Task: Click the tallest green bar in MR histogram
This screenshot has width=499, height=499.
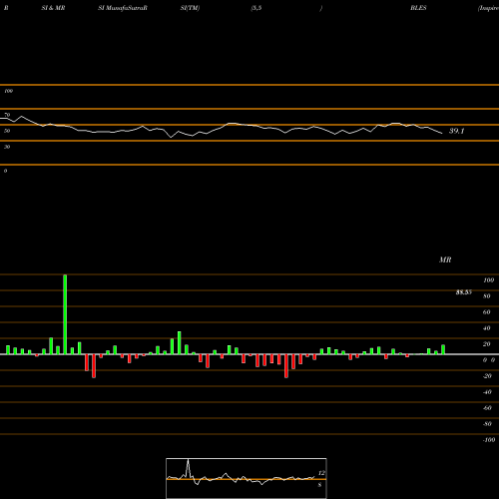Action: tap(65, 314)
